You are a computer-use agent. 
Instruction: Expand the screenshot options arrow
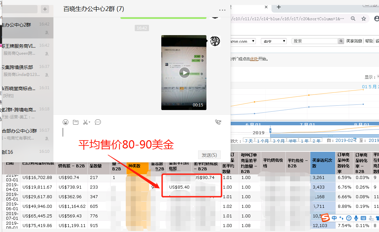pos(89,122)
